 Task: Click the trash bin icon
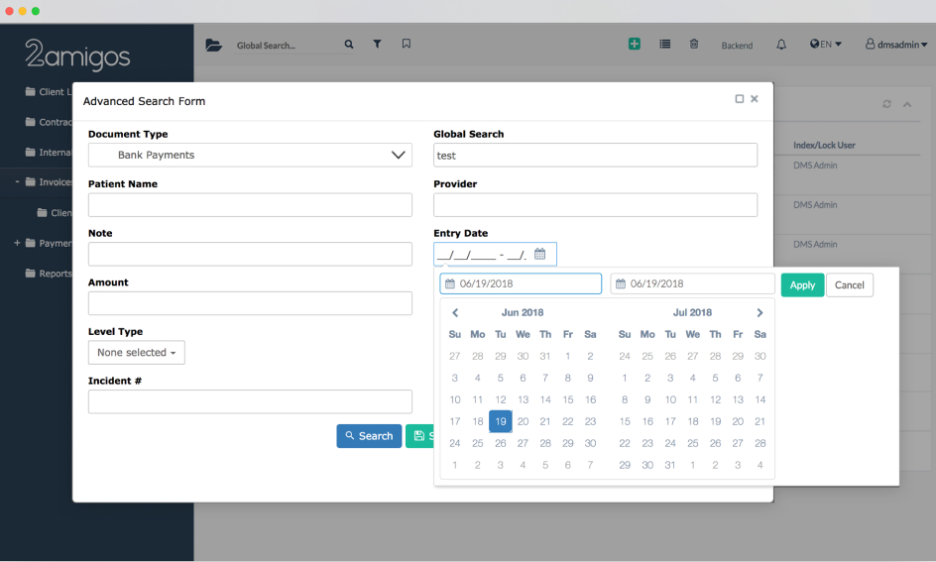694,45
